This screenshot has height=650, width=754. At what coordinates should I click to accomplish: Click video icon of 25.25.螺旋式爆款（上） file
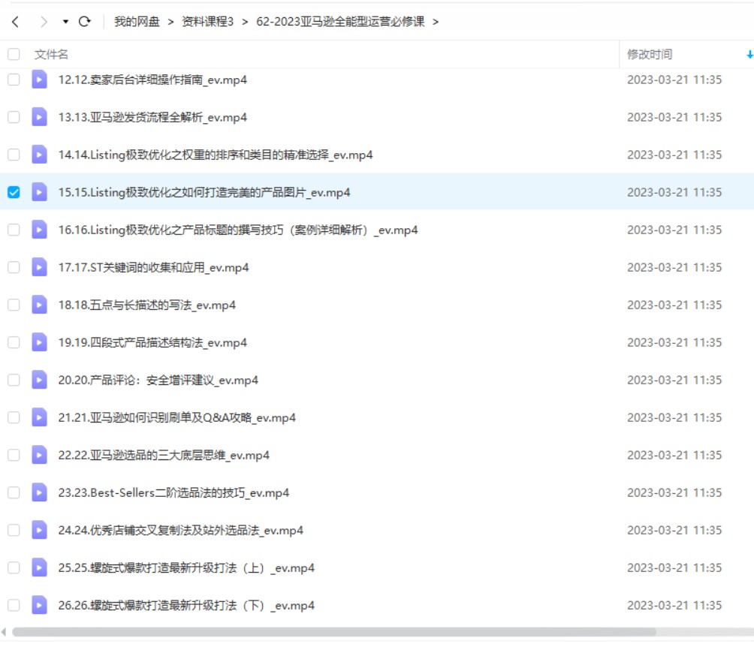[40, 567]
